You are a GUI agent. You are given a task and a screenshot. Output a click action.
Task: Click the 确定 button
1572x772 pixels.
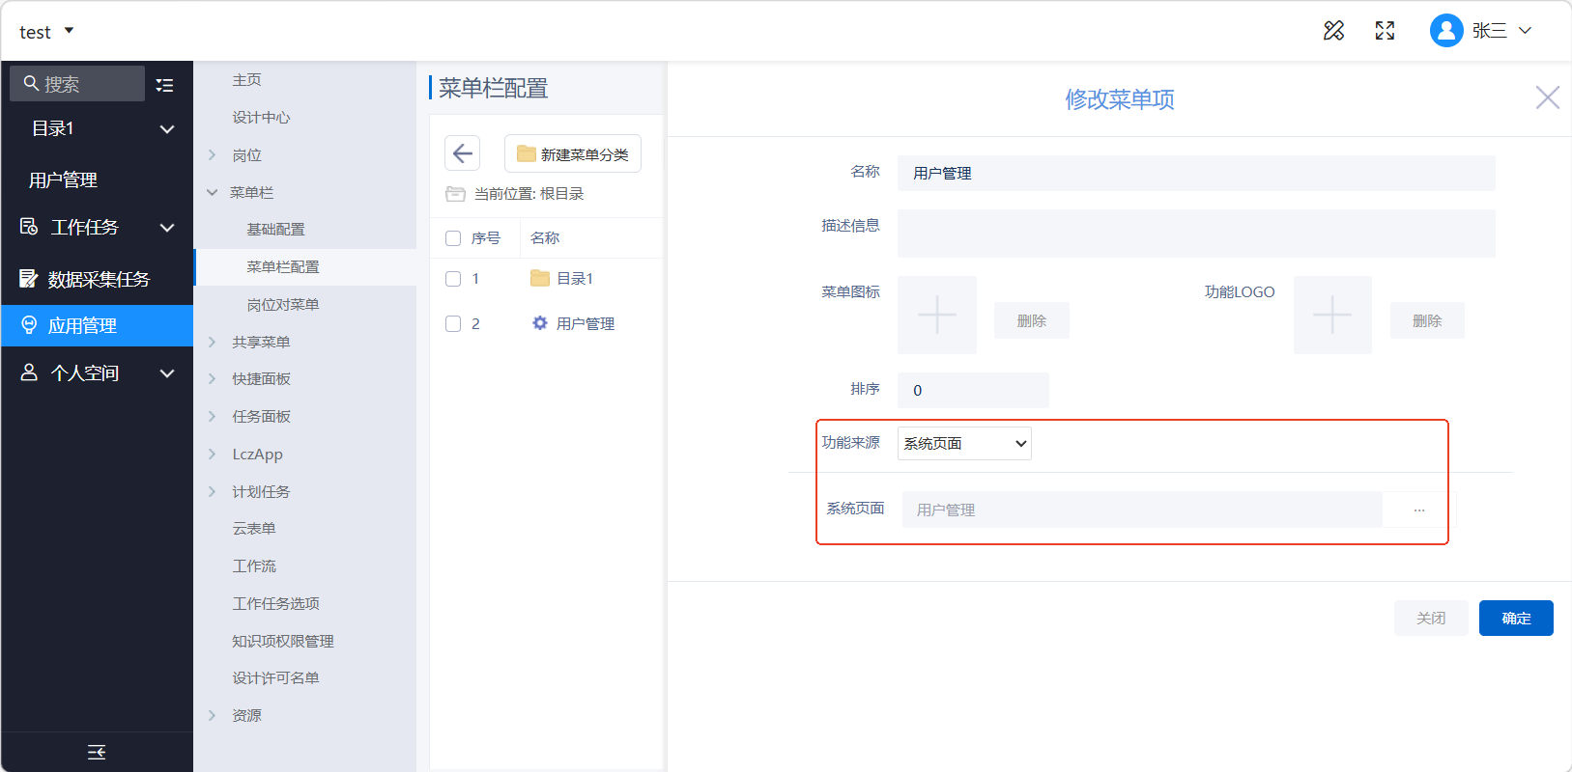point(1515,619)
